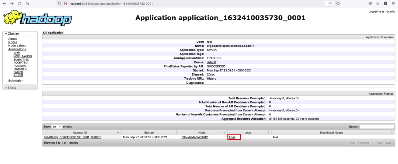Filter applications by NEW state
The height and width of the screenshot is (164, 398).
[x=17, y=53]
